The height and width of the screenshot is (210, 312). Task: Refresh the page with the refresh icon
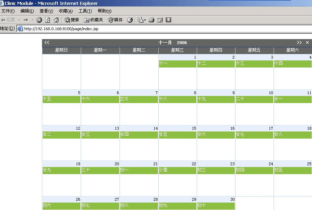click(x=48, y=20)
